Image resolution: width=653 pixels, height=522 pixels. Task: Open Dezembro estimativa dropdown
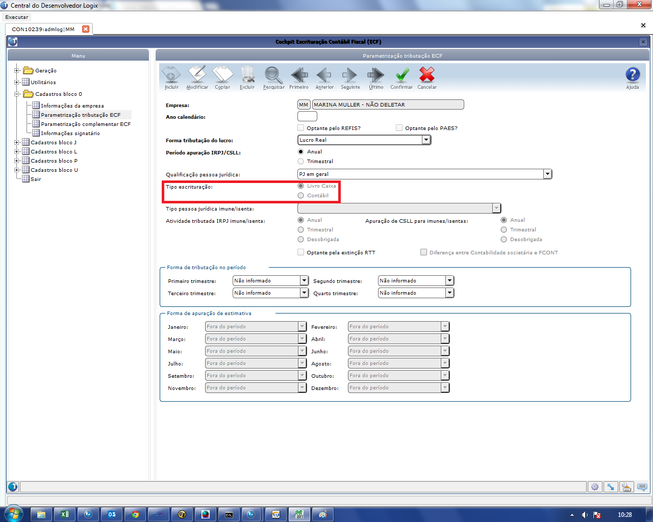(445, 387)
